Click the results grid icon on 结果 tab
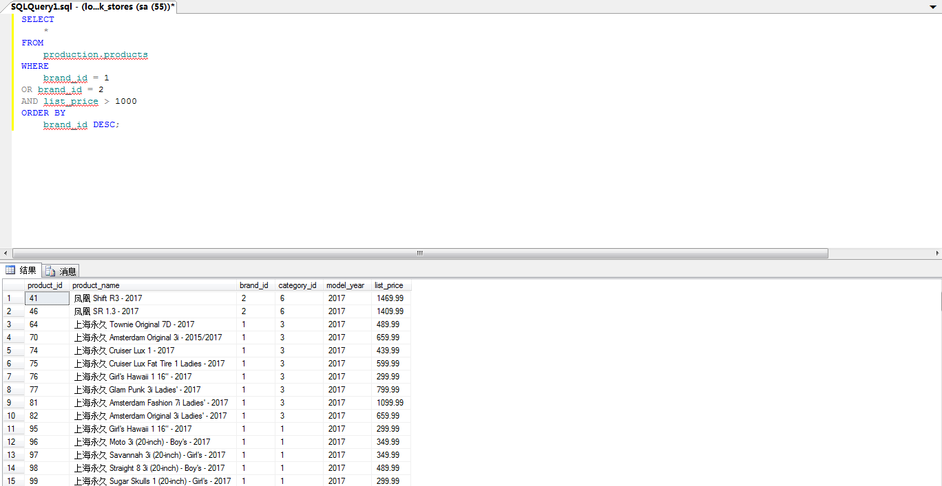This screenshot has width=942, height=486. point(10,270)
